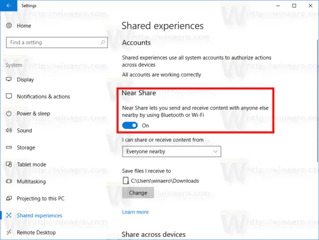The image size is (319, 240).
Task: Select Projecting to this PC
Action: click(40, 198)
